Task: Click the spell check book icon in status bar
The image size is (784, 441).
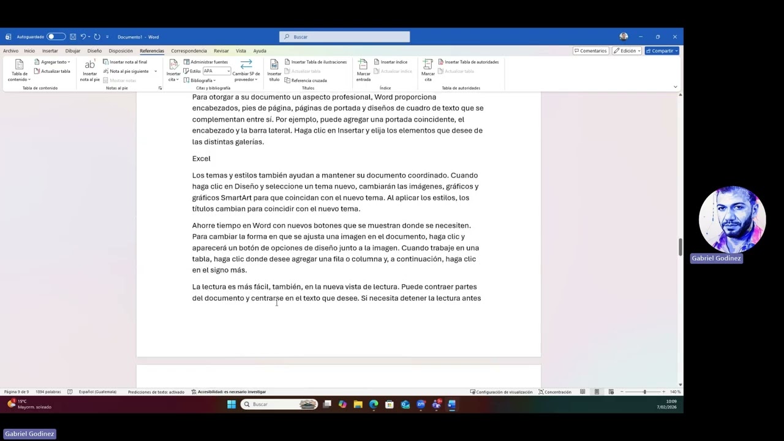Action: [x=70, y=392]
